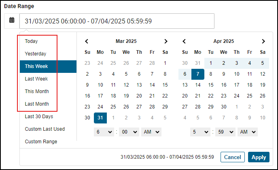Cancel the date range selection
This screenshot has width=278, height=170.
(x=232, y=157)
